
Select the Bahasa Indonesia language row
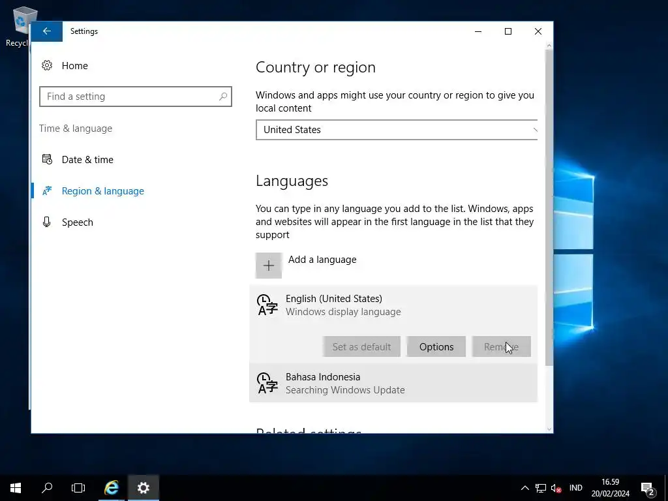pyautogui.click(x=393, y=383)
